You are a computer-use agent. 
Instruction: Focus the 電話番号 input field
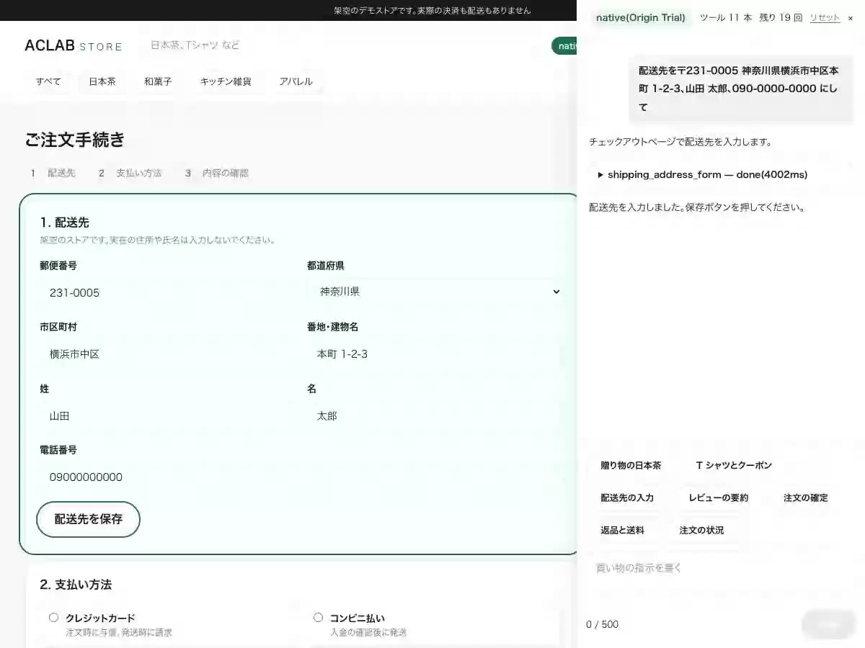[167, 477]
